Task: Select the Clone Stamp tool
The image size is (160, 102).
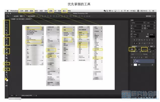Action: [7, 44]
